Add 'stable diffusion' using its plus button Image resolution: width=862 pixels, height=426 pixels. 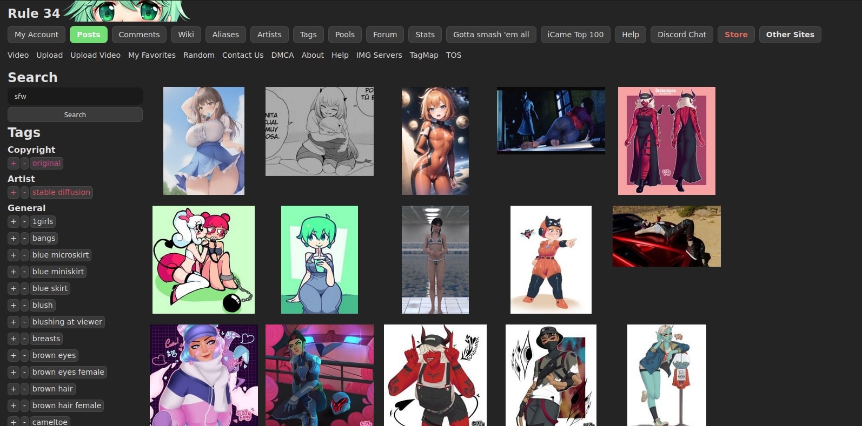(x=14, y=192)
